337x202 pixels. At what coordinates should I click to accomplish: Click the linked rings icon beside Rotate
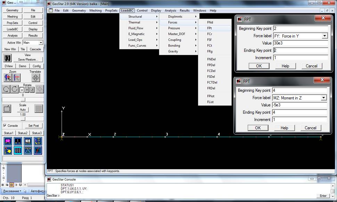40,89
